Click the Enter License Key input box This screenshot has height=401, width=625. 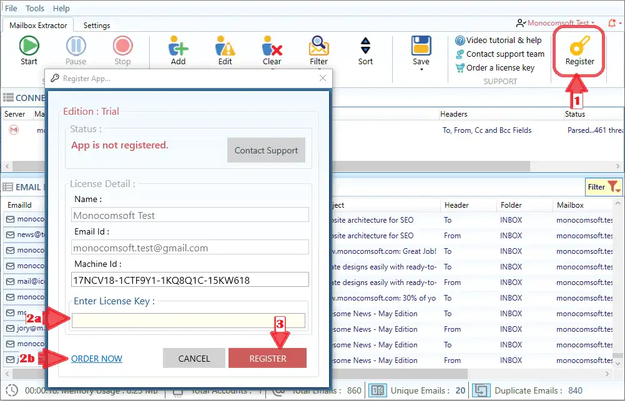pos(189,321)
